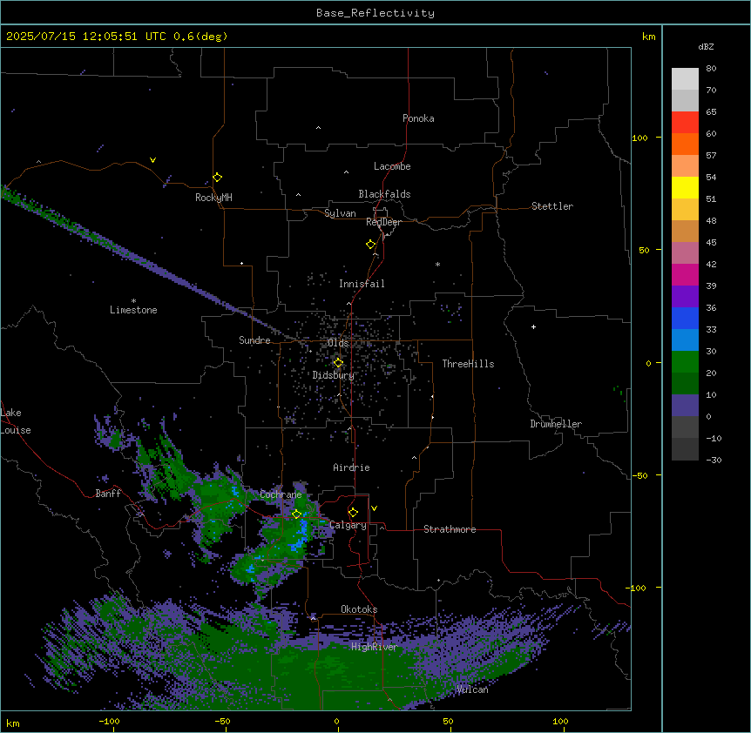Select the yellow diamond marker below Cochrane label
The image size is (751, 733).
pos(296,514)
